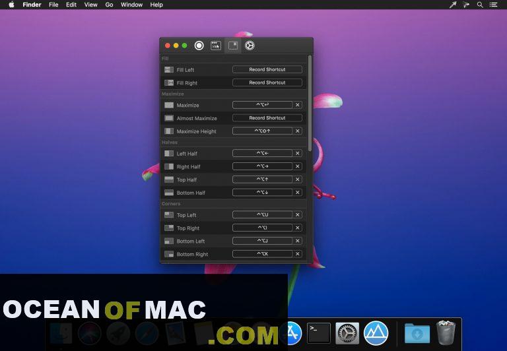
Task: Click the Bottom Half layout icon
Action: 169,193
